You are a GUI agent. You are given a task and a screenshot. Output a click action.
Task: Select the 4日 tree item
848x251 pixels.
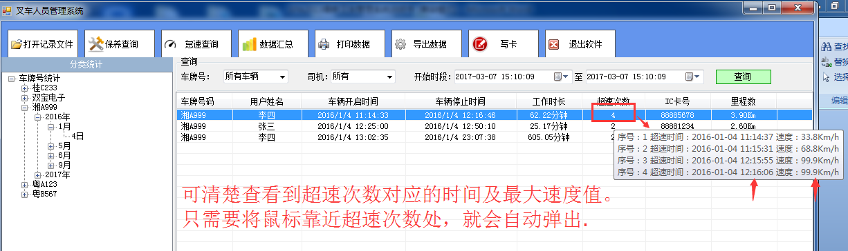pos(76,137)
